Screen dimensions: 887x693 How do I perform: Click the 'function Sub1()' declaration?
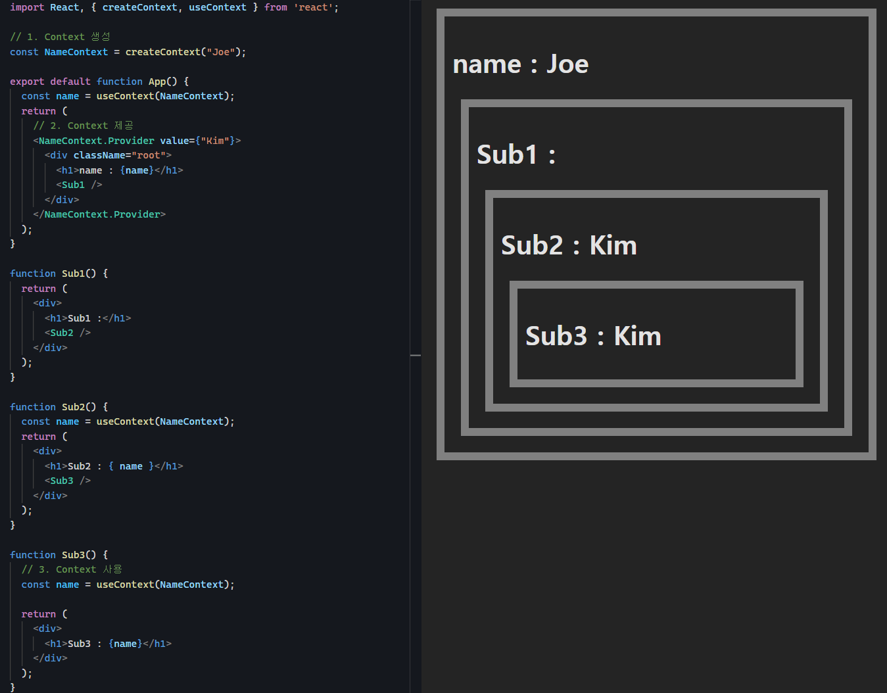pyautogui.click(x=59, y=274)
